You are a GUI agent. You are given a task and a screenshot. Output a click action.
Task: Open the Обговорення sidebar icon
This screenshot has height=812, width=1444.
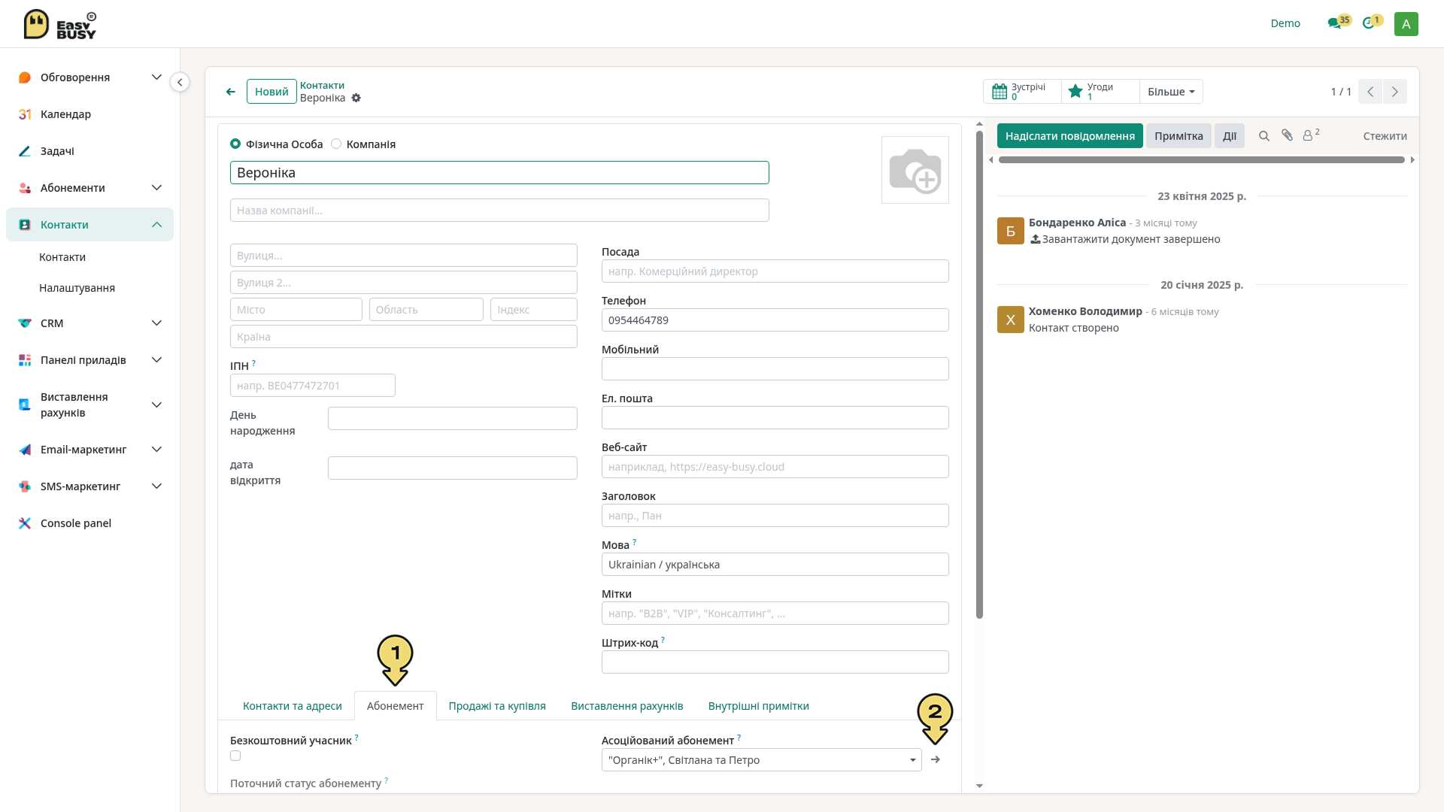click(x=25, y=77)
